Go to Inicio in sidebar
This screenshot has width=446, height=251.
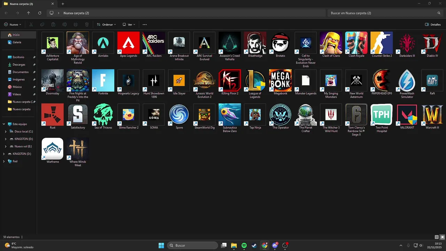tap(18, 35)
